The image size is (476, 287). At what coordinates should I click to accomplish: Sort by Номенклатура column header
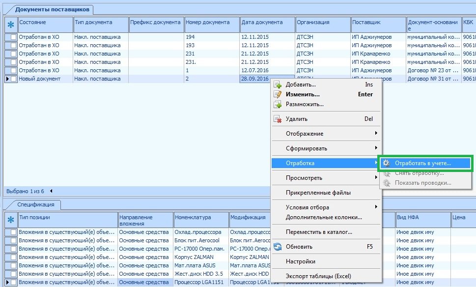(201, 220)
